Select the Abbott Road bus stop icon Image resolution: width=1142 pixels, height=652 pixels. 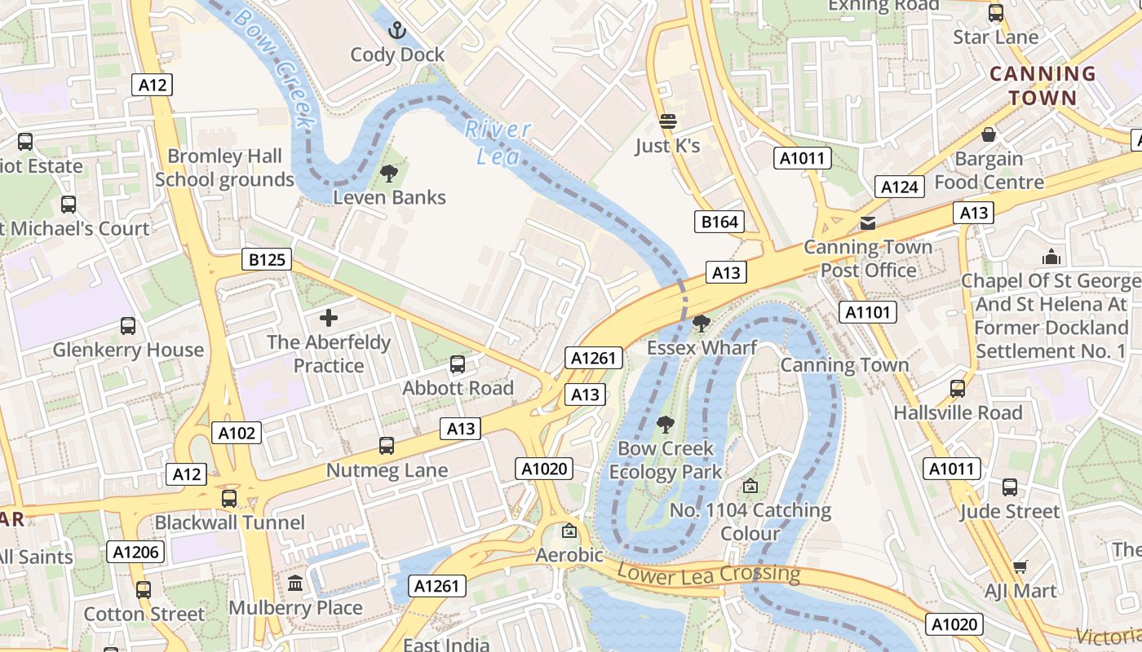point(458,364)
